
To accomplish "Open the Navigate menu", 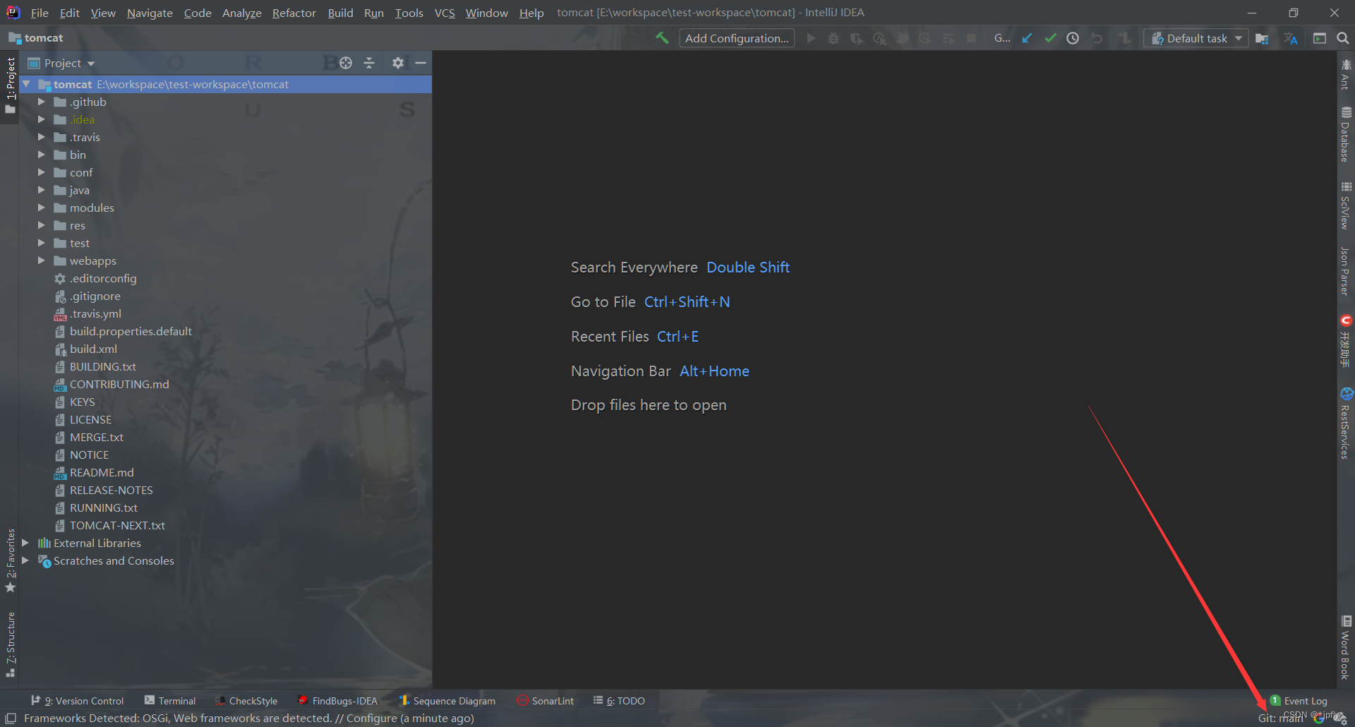I will coord(150,13).
